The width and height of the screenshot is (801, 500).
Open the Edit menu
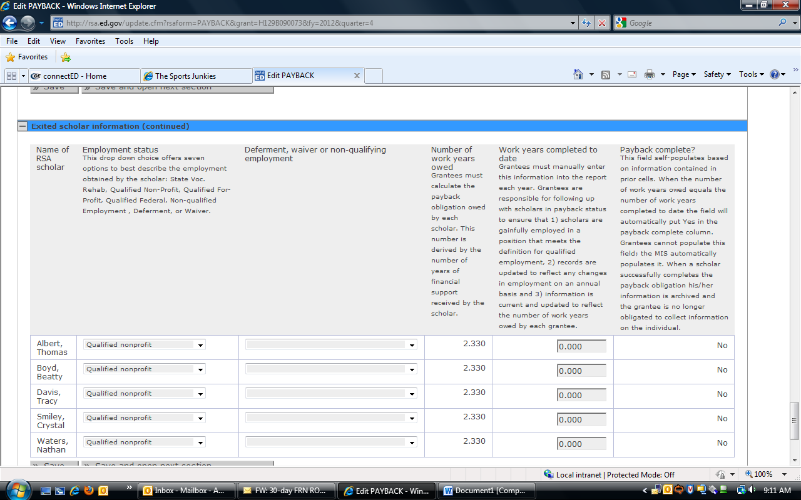click(34, 41)
